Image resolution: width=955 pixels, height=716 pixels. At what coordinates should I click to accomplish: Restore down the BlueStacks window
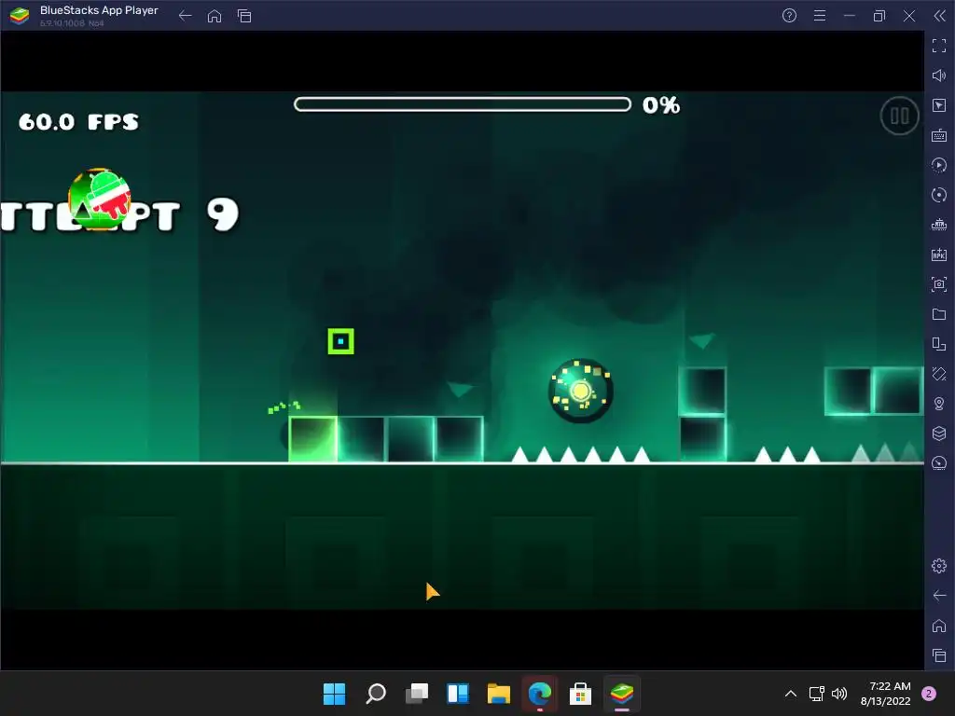pyautogui.click(x=879, y=16)
